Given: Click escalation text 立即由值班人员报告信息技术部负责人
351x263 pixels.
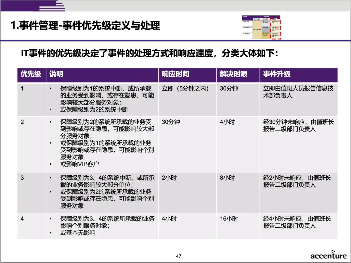Looking at the screenshot, I should (298, 92).
